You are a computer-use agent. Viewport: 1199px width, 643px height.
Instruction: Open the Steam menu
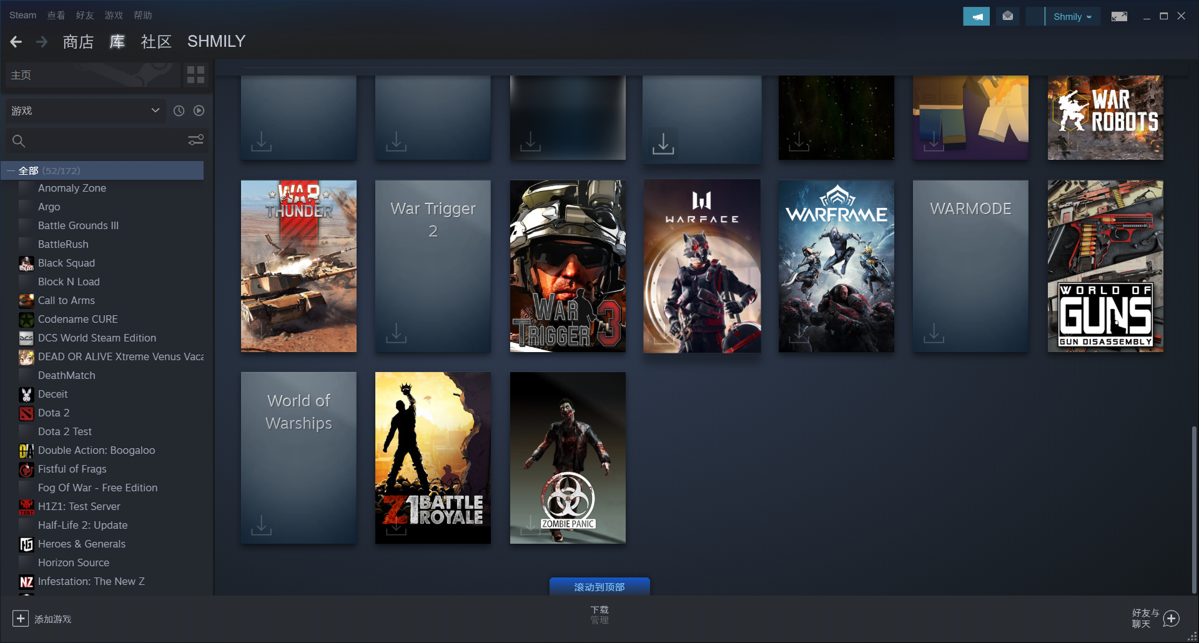coord(22,15)
